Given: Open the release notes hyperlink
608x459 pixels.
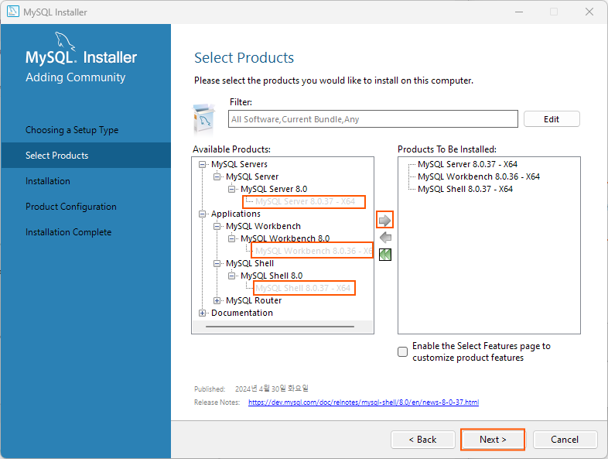Looking at the screenshot, I should click(364, 402).
